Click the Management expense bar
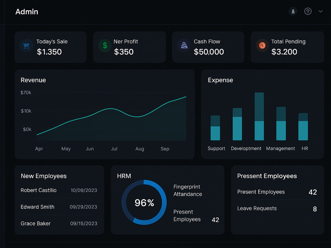The image size is (331, 248). click(281, 124)
